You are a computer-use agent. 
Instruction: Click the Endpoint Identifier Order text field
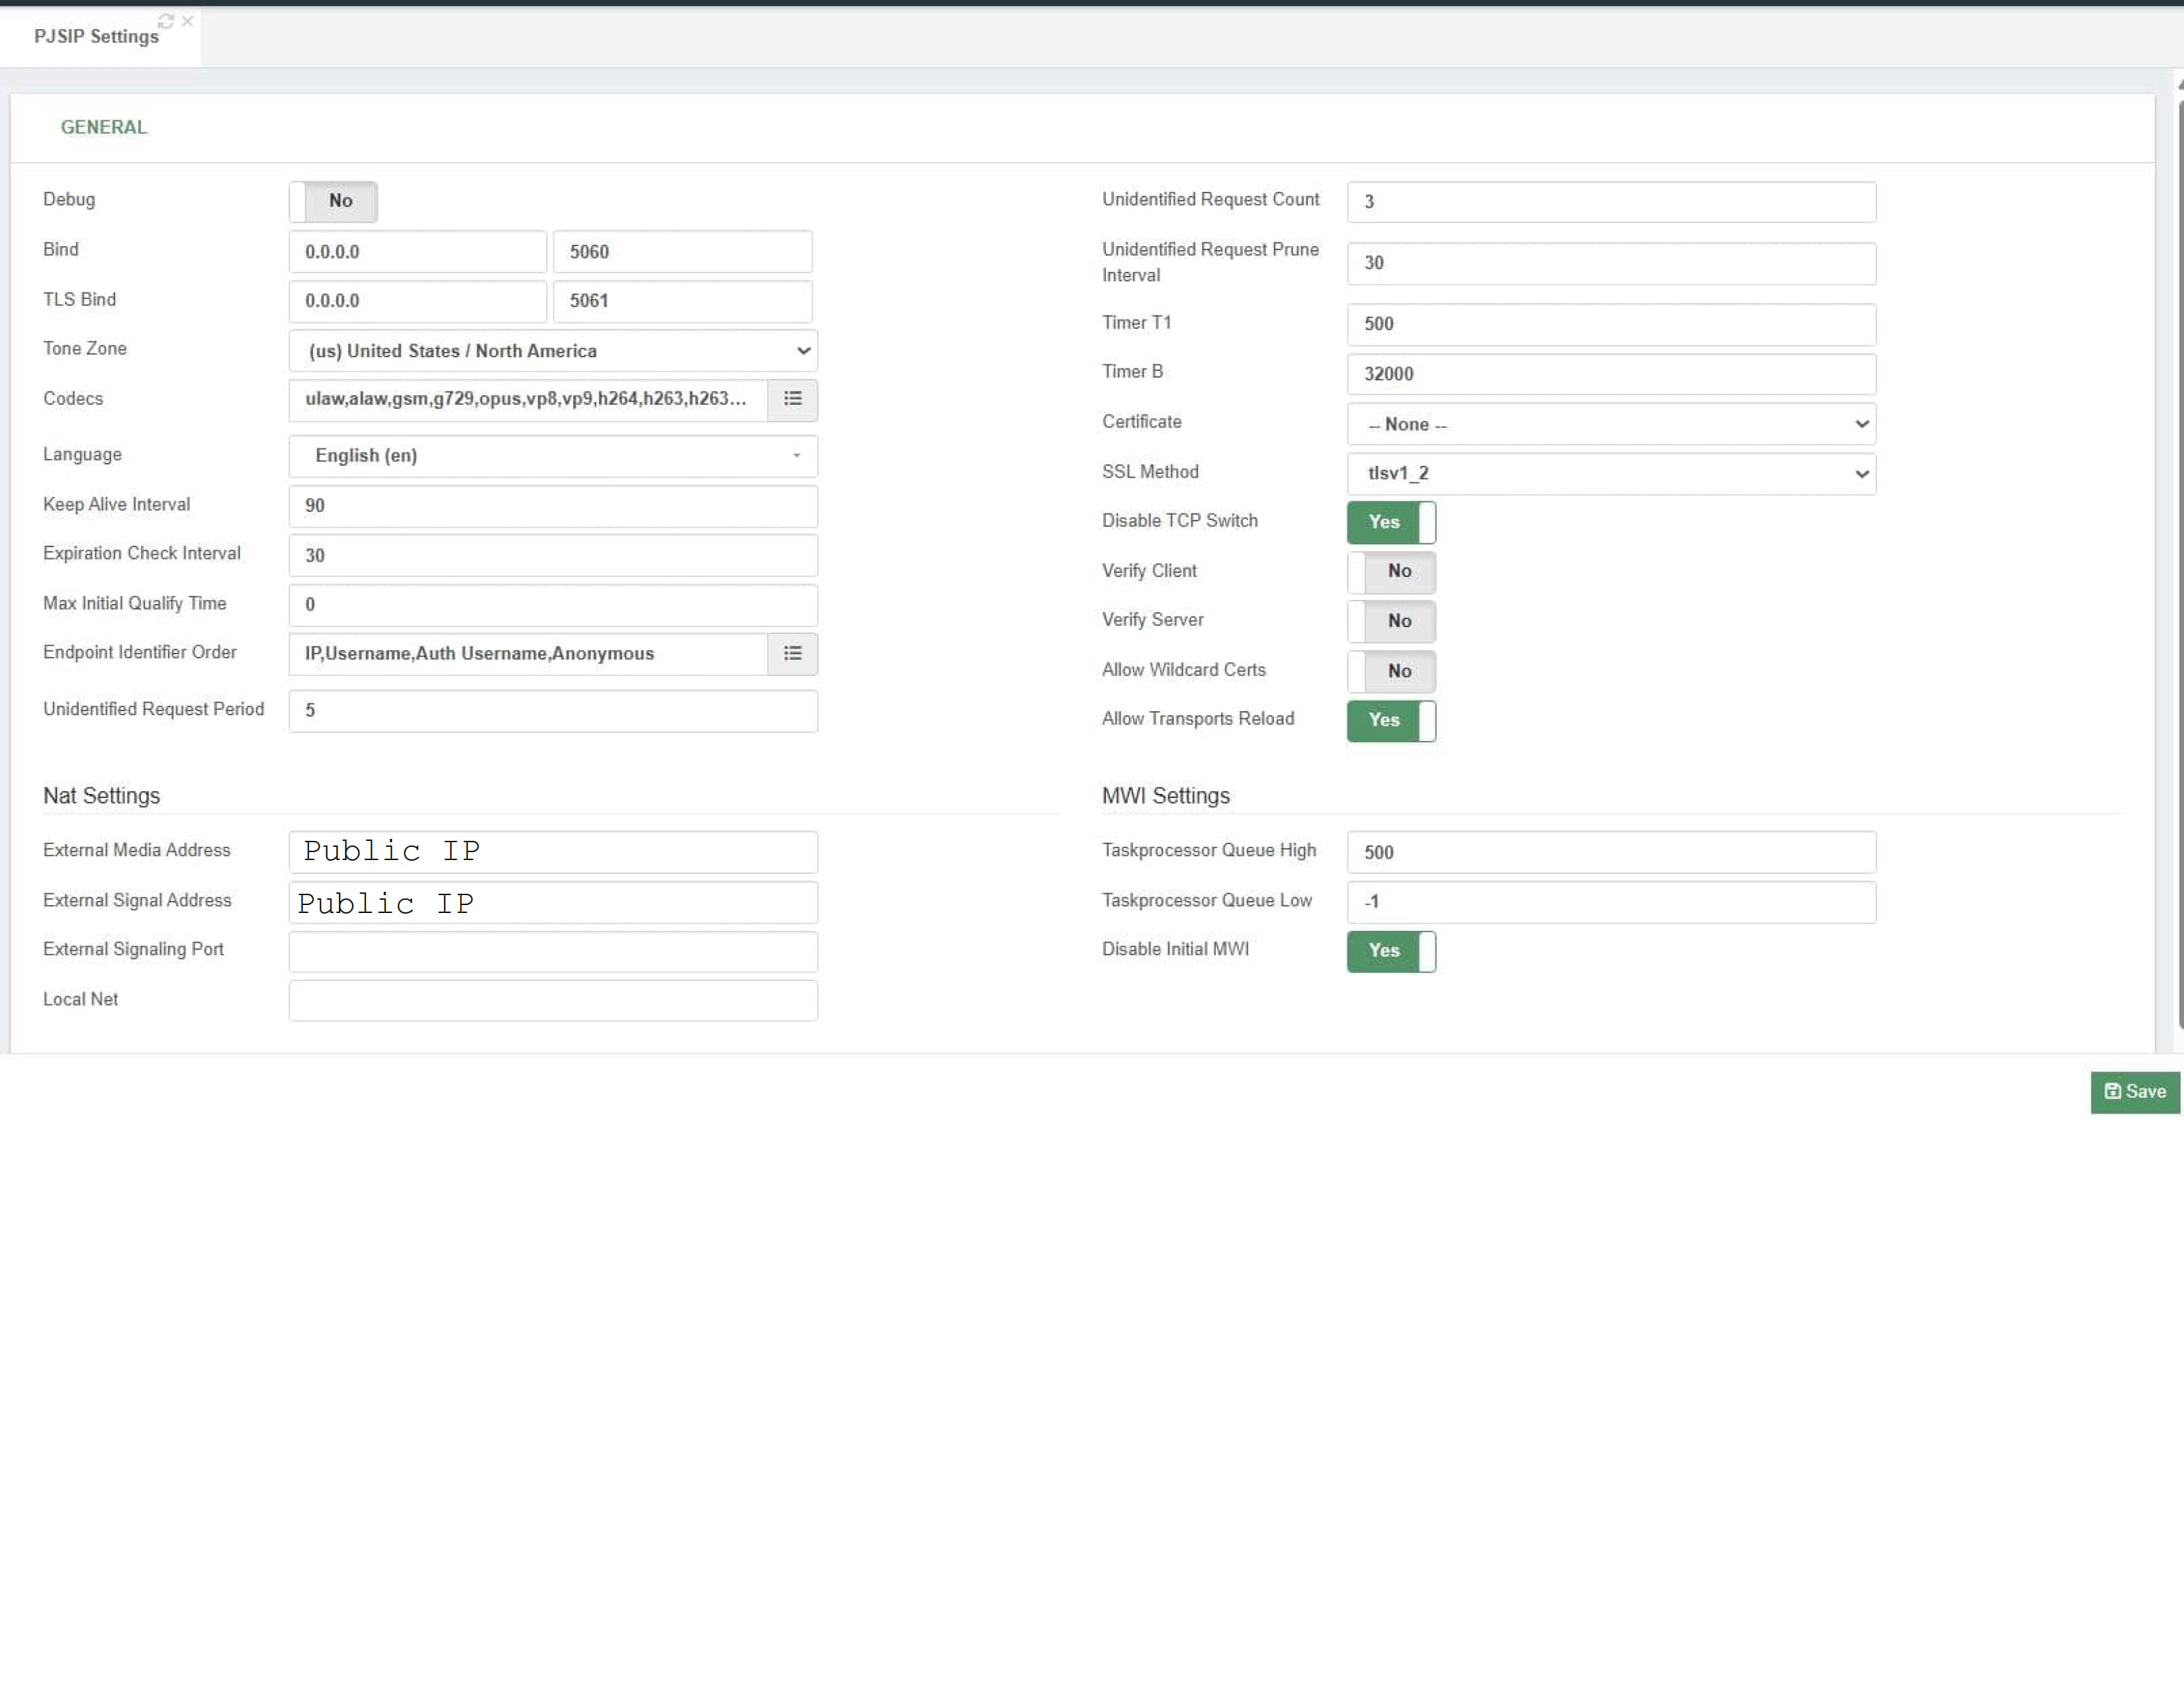[528, 654]
